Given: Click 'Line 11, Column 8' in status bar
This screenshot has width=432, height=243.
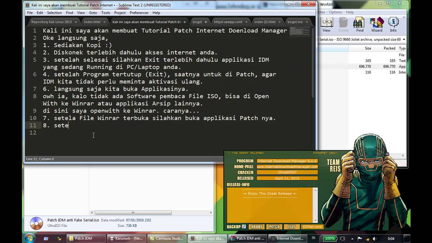Looking at the screenshot, I should point(40,159).
